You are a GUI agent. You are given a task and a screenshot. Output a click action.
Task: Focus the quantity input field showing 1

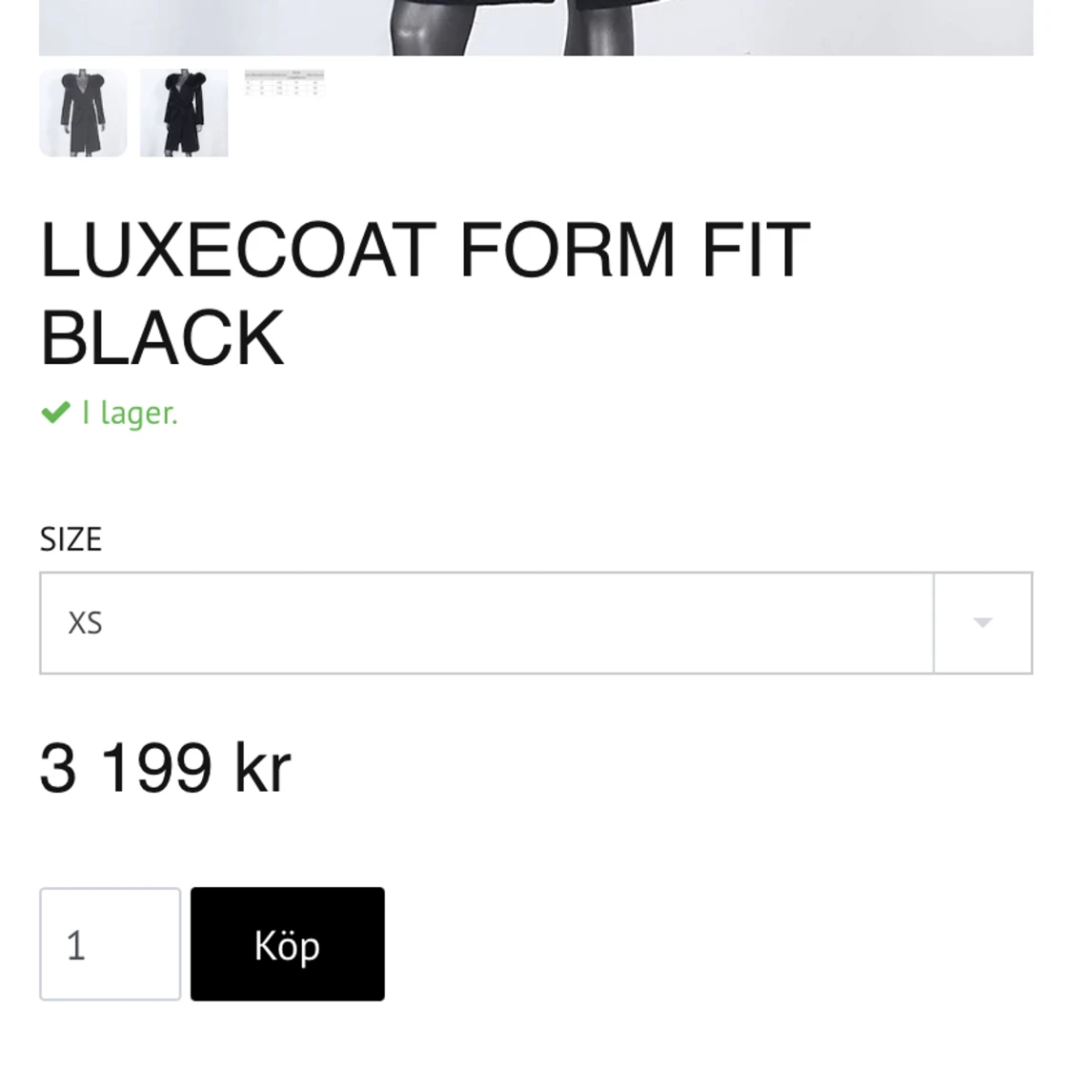tap(110, 944)
